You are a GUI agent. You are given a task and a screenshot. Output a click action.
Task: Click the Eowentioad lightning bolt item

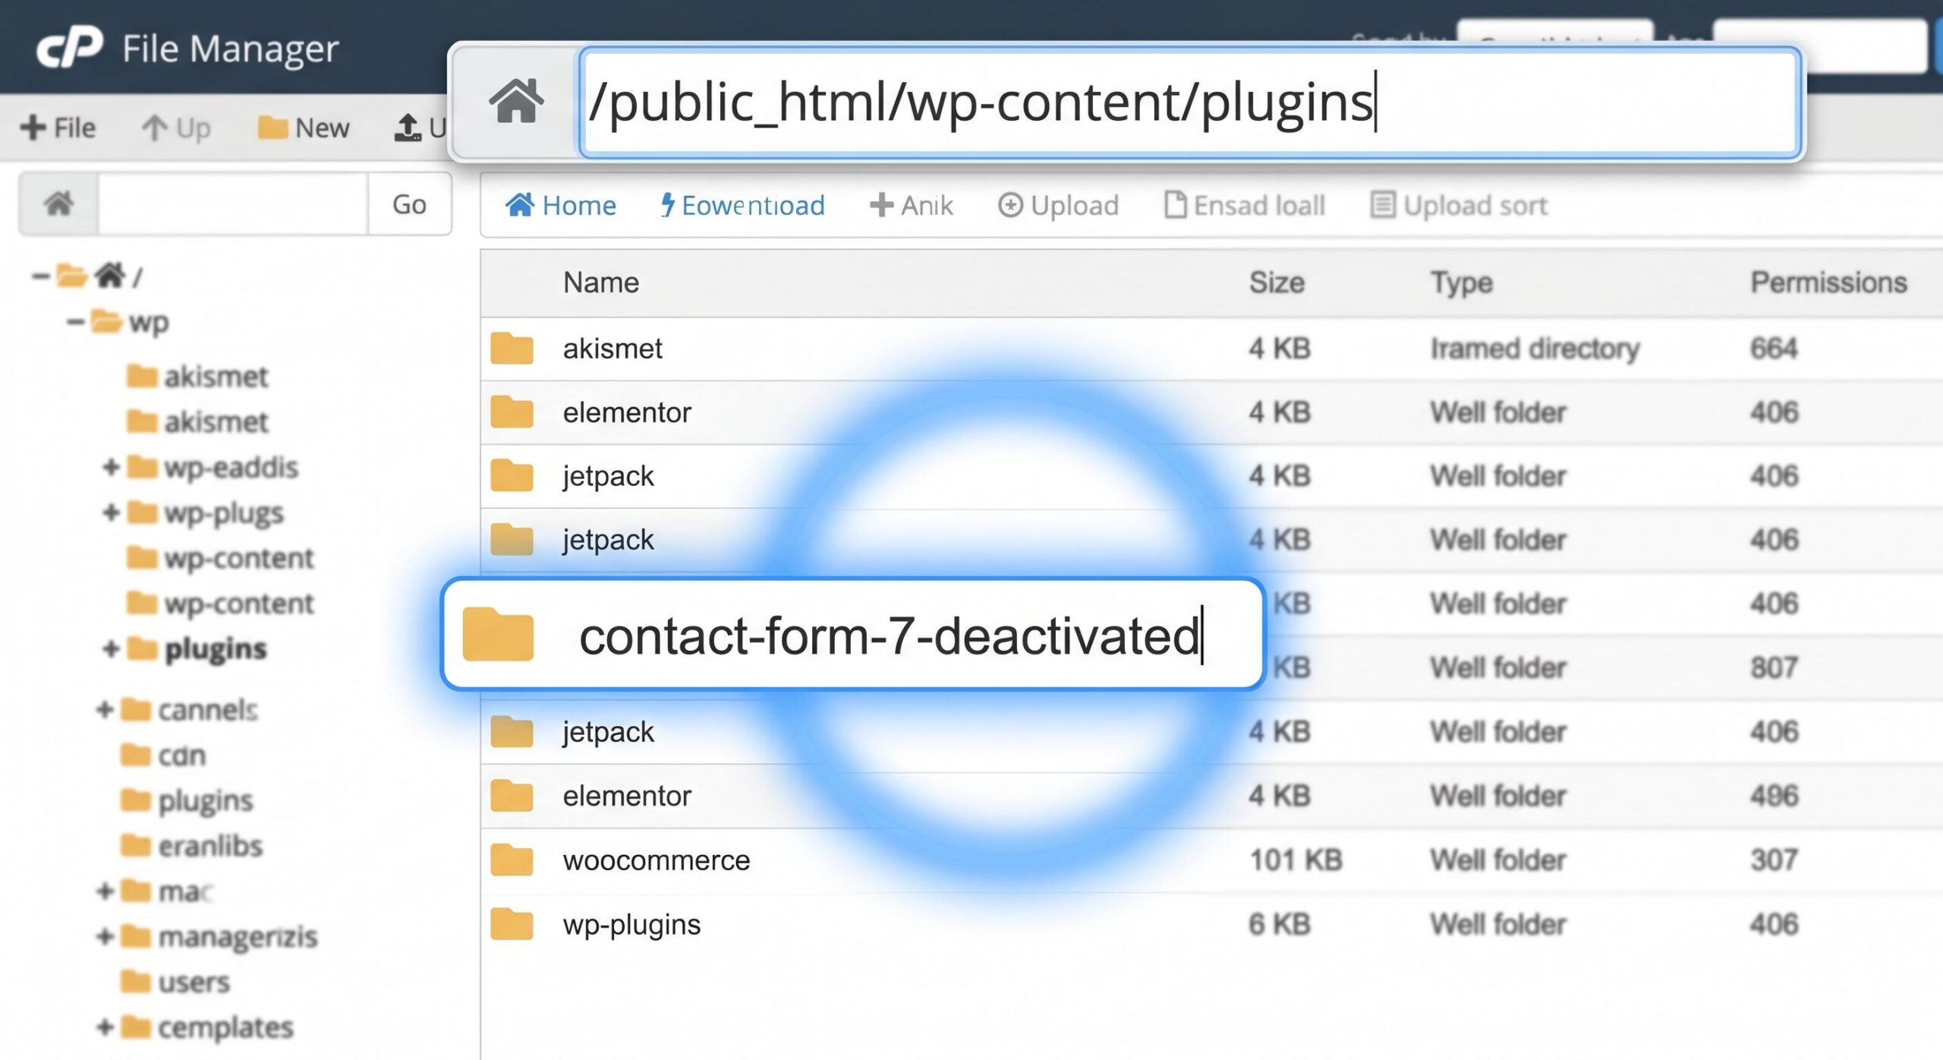point(742,205)
